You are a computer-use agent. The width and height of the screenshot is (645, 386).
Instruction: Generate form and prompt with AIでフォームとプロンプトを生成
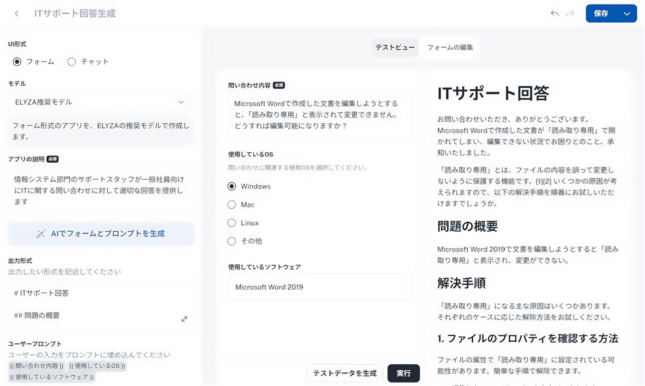pos(101,234)
